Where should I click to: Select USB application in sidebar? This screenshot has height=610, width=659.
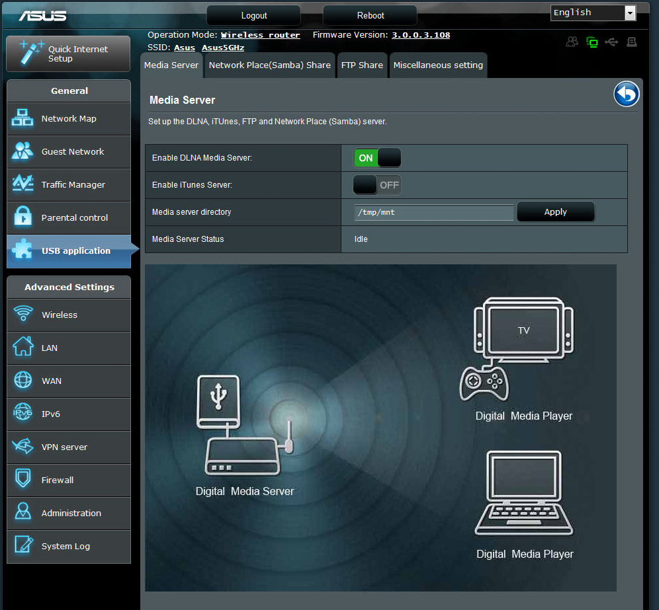coord(69,250)
